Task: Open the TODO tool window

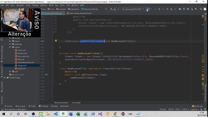Action: coord(32,106)
